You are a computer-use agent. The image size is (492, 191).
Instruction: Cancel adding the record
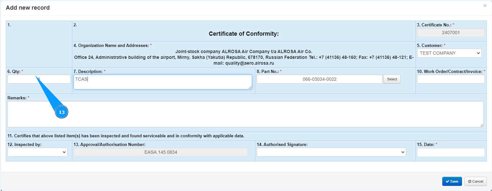(x=475, y=181)
